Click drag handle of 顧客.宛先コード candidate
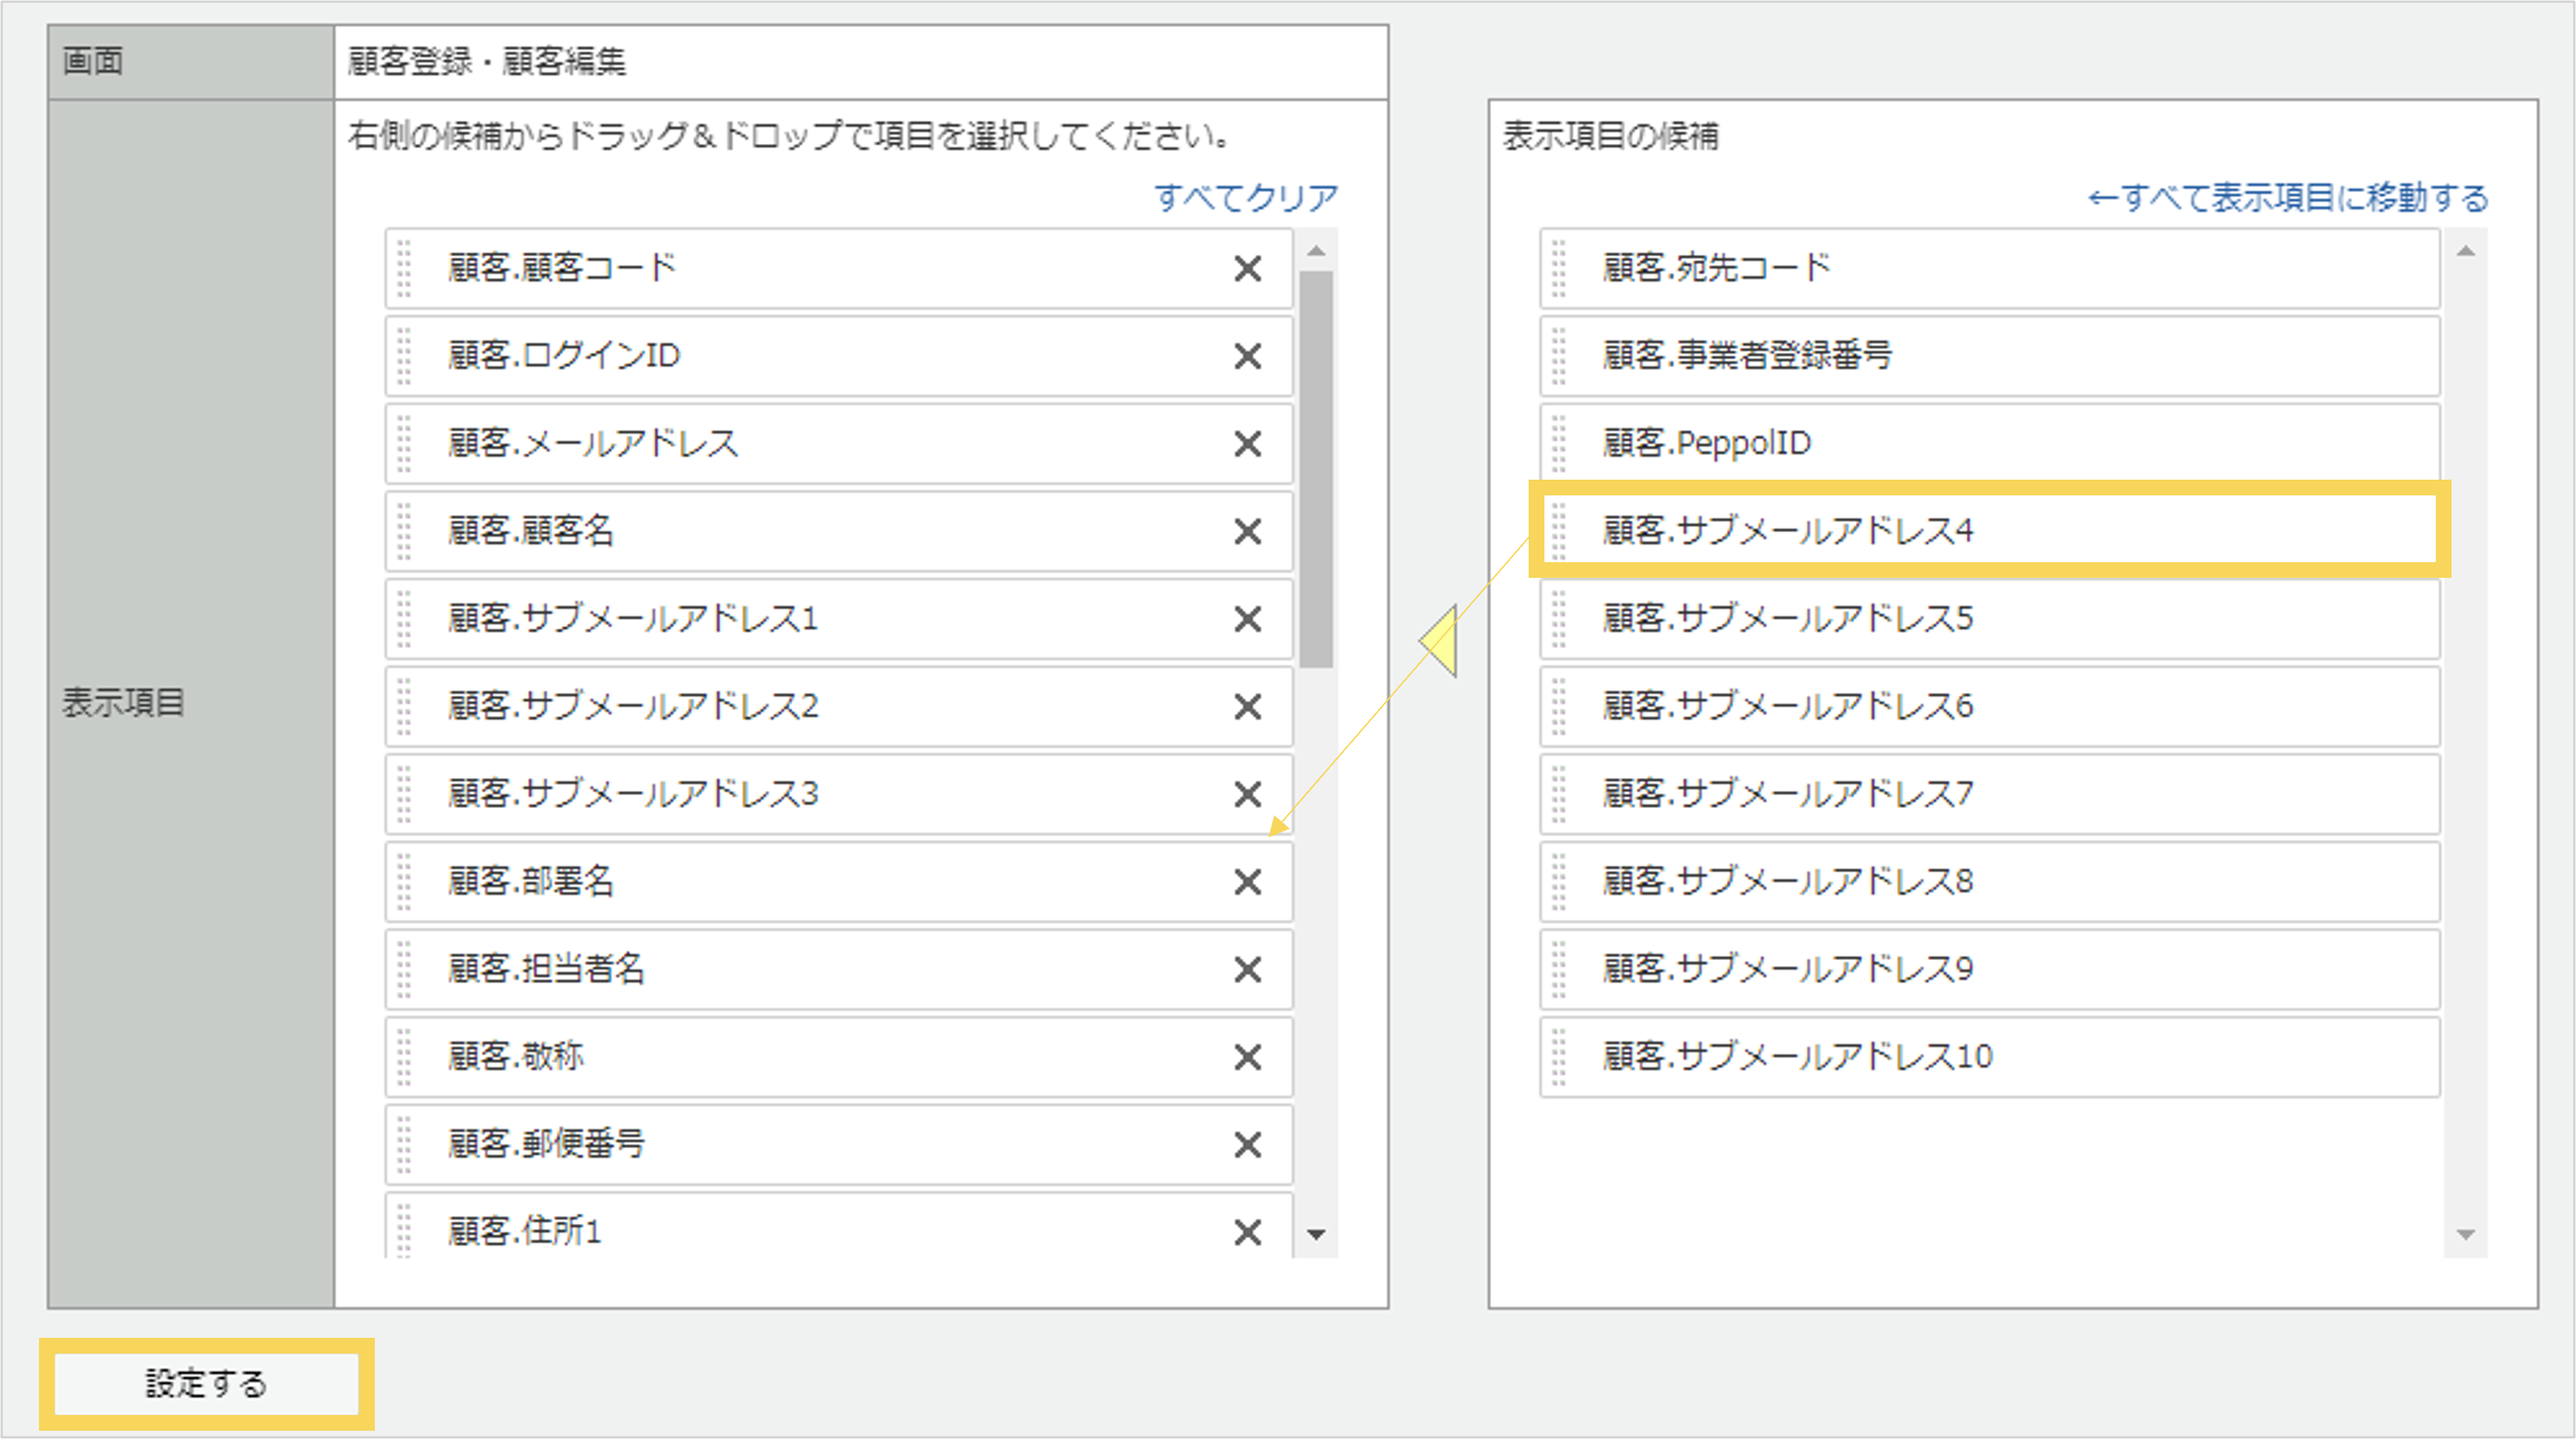This screenshot has width=2576, height=1439. click(1558, 268)
